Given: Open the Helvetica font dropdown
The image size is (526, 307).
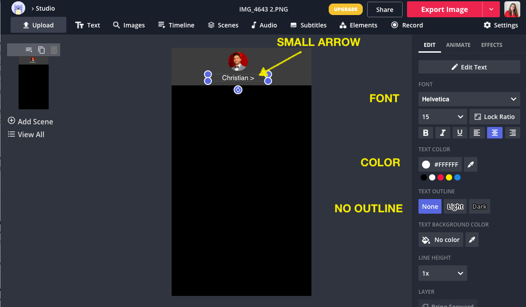Looking at the screenshot, I should (469, 99).
